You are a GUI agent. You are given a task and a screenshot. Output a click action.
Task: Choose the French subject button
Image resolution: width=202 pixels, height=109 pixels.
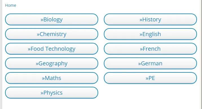coord(150,49)
